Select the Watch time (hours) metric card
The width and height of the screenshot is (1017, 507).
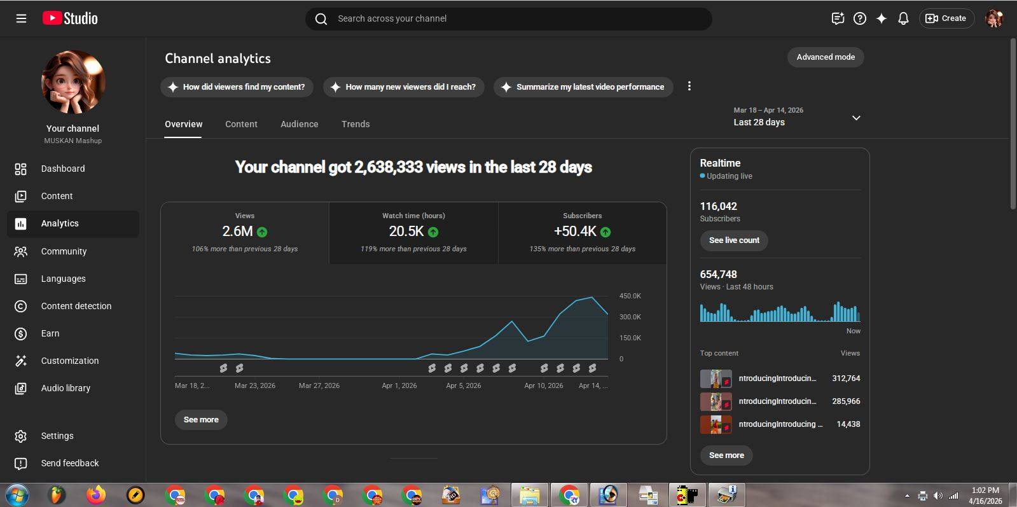[413, 232]
